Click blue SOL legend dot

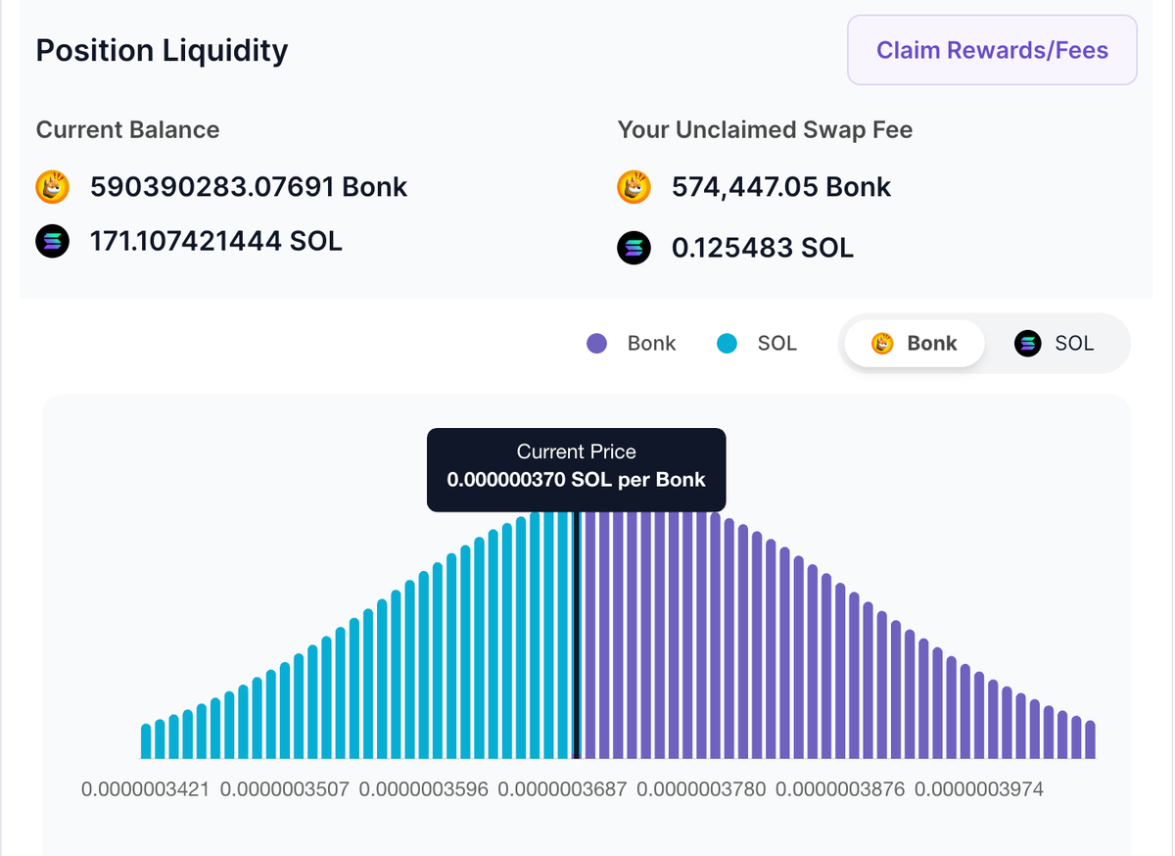[727, 344]
